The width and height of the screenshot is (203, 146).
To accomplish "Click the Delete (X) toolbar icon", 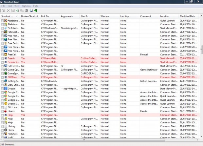I will pyautogui.click(x=8, y=10).
